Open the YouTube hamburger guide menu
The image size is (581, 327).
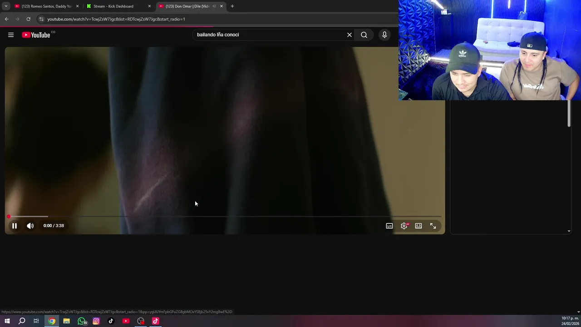(11, 35)
